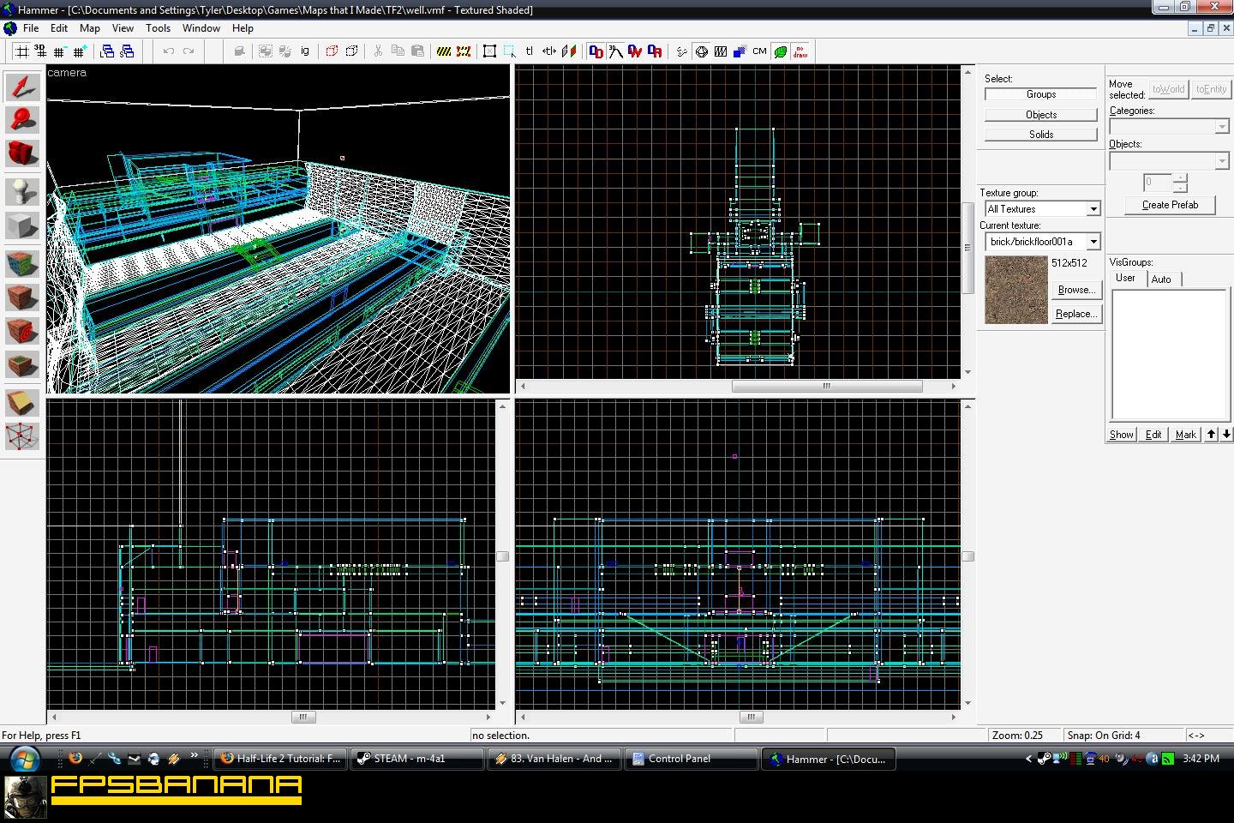
Task: Open the Map menu
Action: pyautogui.click(x=90, y=28)
